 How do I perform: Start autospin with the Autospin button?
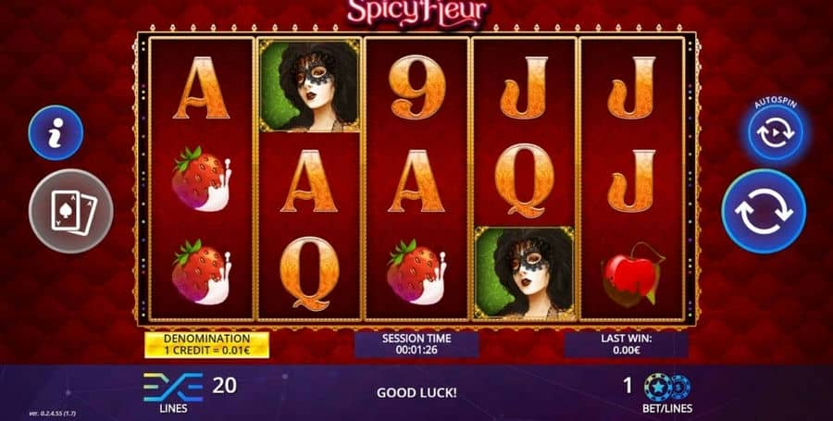click(775, 132)
